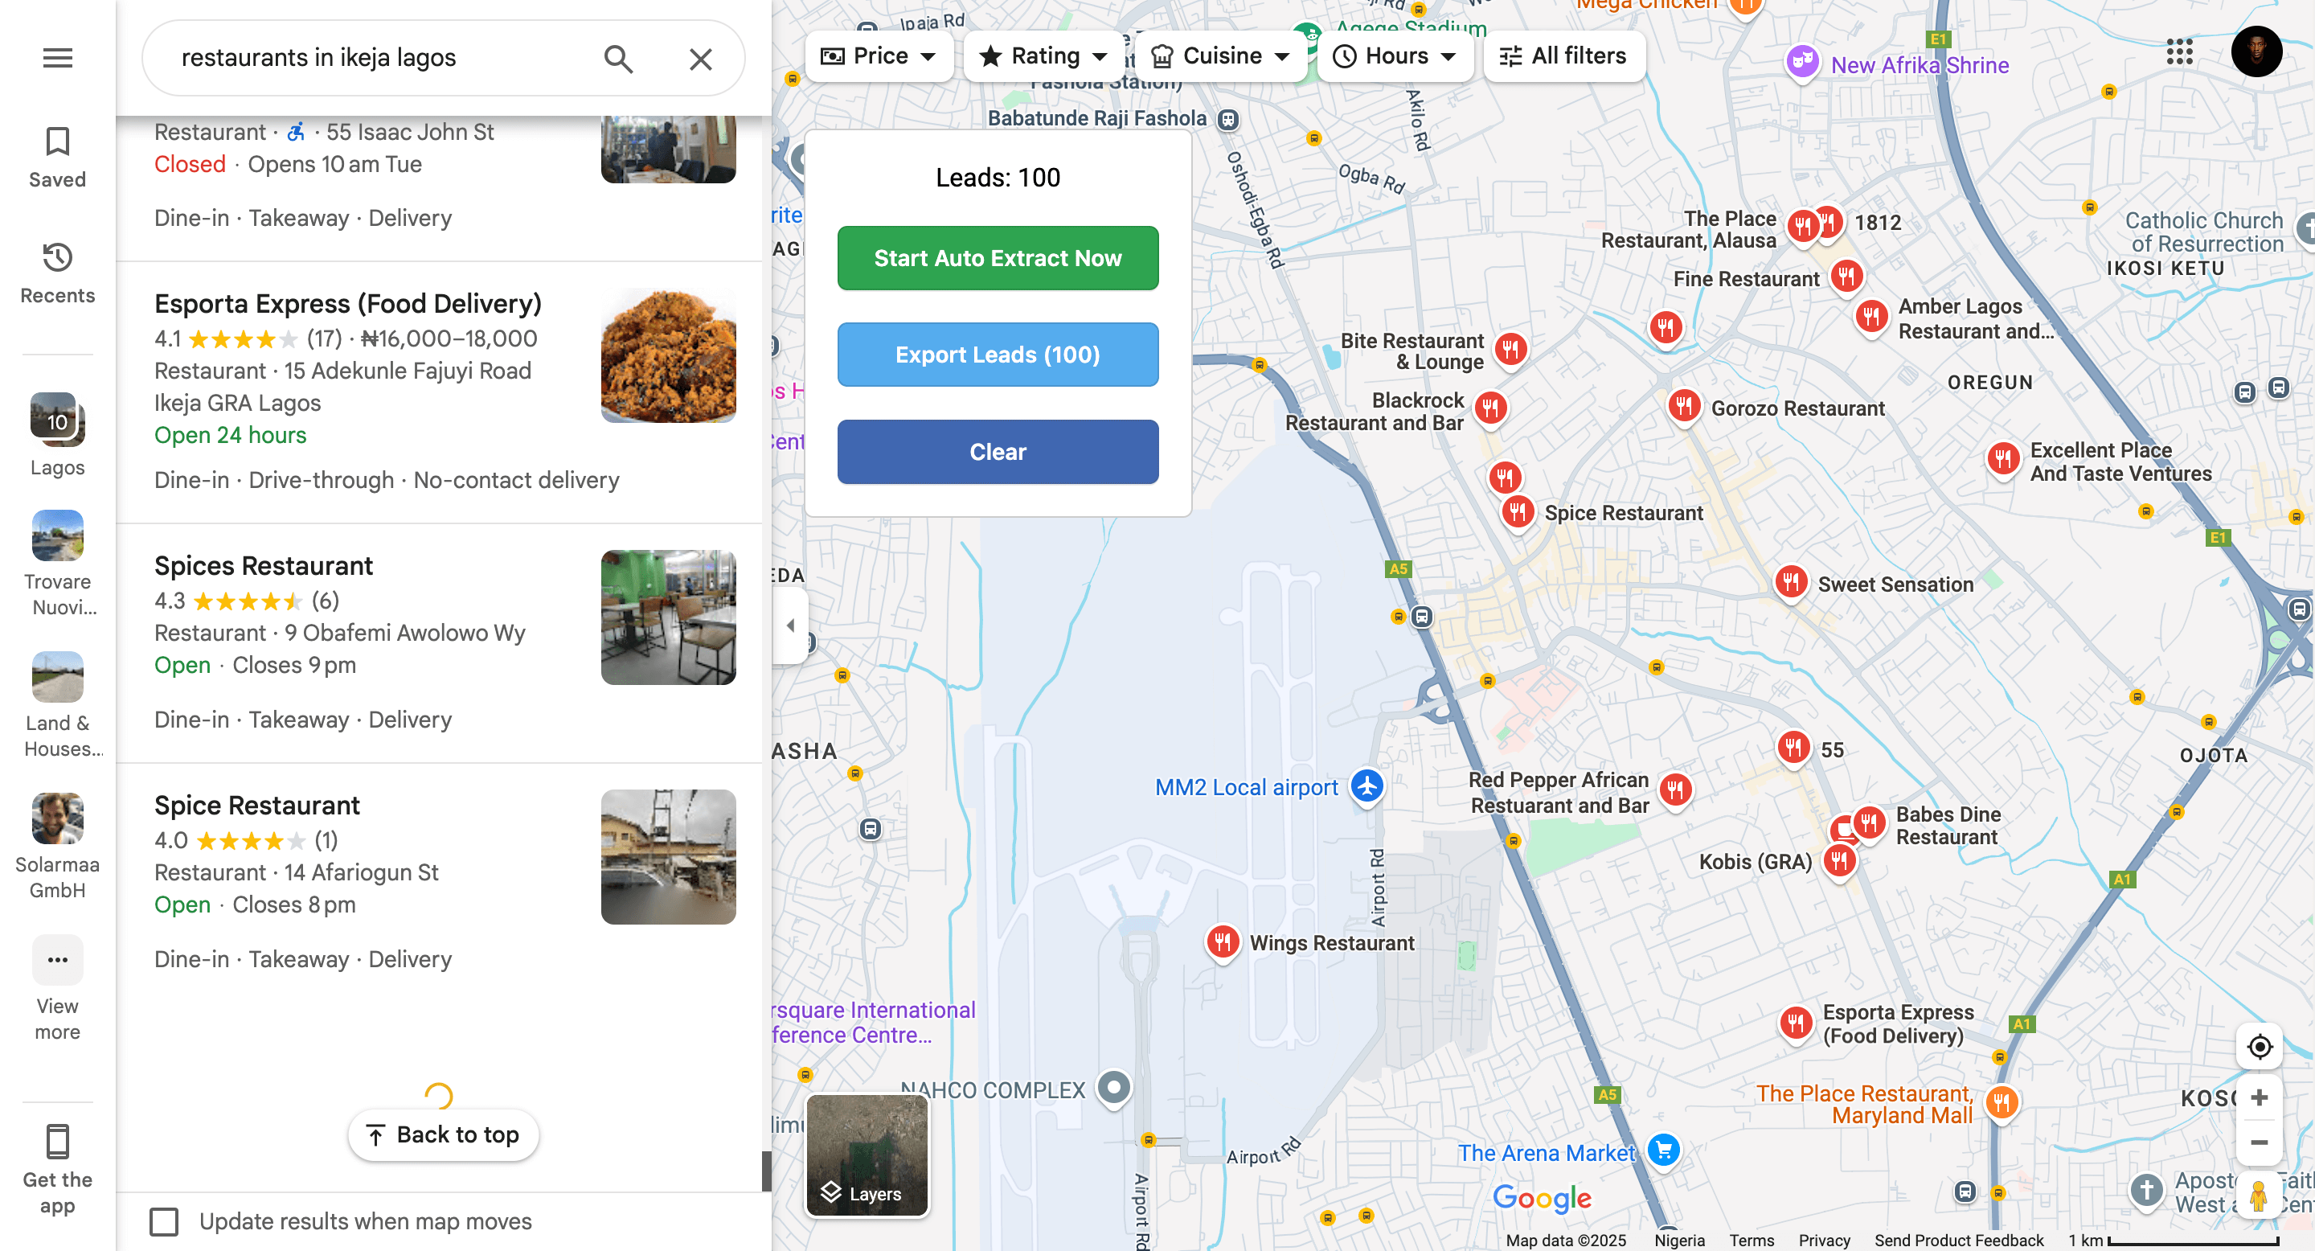Click the search magnifier icon
Viewport: 2315px width, 1251px height.
tap(618, 59)
